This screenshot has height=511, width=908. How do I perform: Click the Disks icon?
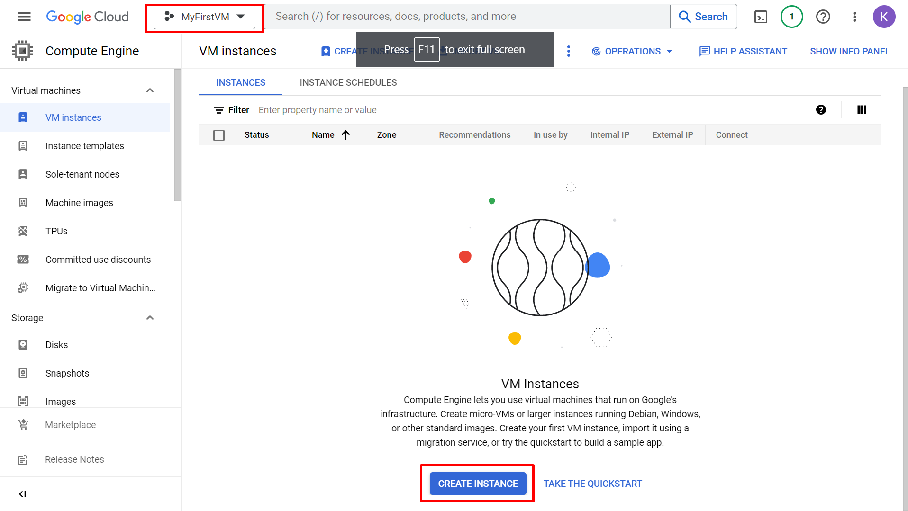[23, 345]
